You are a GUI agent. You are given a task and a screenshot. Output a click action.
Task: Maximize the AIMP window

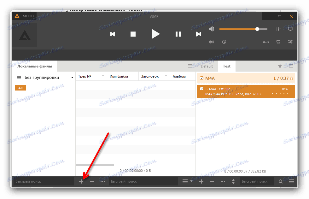[x=280, y=16]
